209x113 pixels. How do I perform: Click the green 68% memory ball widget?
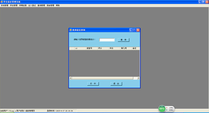(x=162, y=109)
